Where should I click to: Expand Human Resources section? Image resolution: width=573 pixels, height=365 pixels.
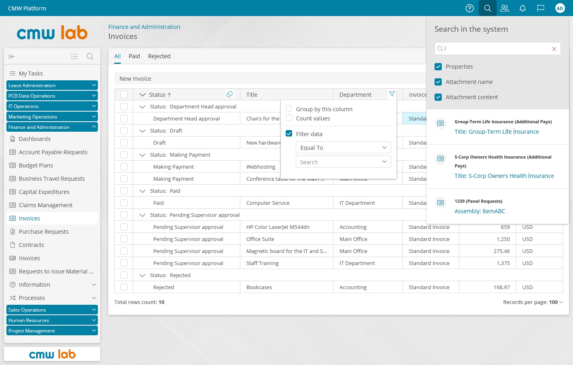click(52, 320)
